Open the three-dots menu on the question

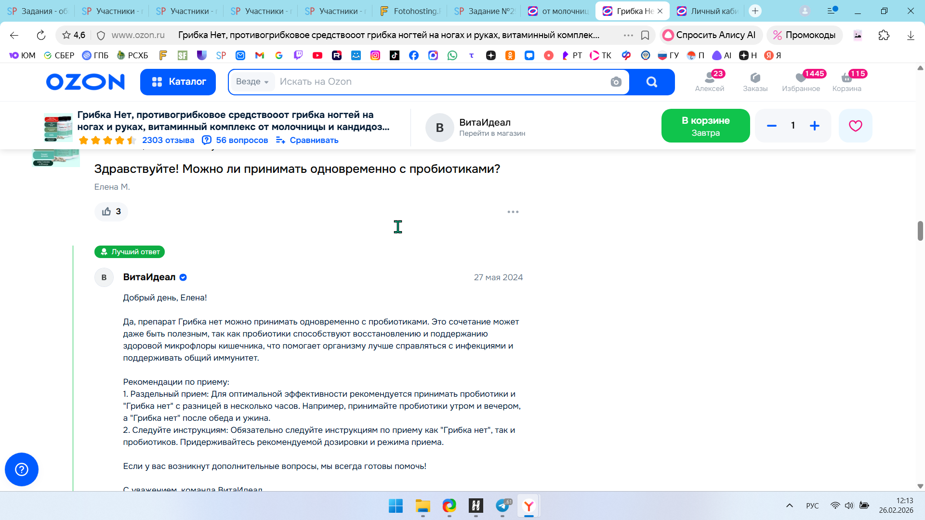(513, 212)
